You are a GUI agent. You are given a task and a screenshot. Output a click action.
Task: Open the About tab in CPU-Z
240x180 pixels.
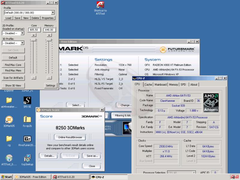click(x=194, y=85)
